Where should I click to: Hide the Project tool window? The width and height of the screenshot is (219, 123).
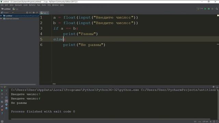tap(37, 13)
